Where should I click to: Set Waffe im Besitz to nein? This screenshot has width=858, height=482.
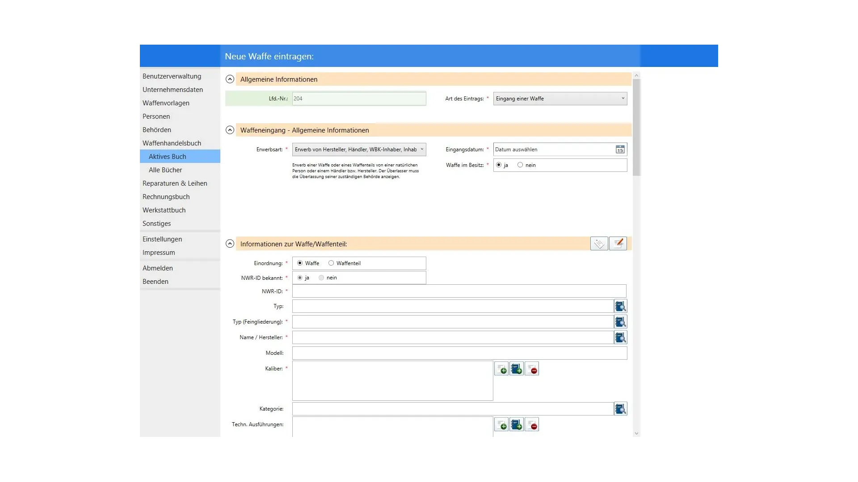coord(520,165)
